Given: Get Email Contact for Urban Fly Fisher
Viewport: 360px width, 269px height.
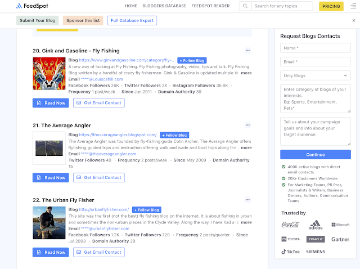Looking at the screenshot, I should 99,252.
